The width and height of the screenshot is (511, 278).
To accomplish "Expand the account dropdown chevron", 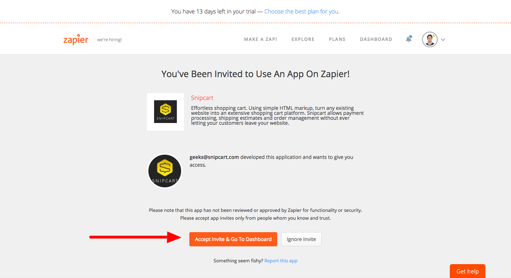I will pyautogui.click(x=443, y=40).
